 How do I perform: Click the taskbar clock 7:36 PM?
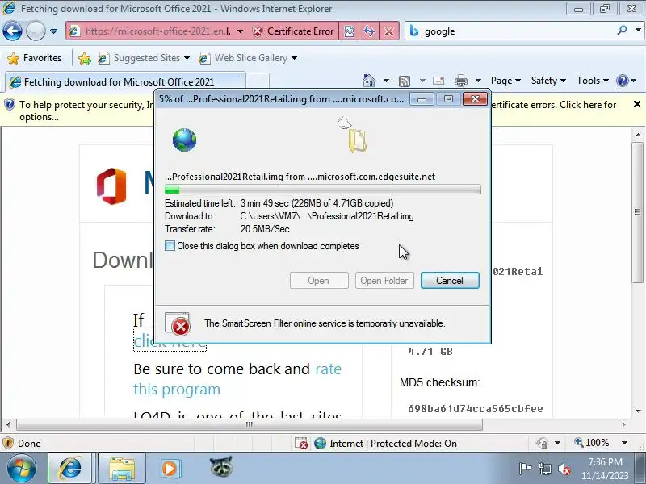605,461
